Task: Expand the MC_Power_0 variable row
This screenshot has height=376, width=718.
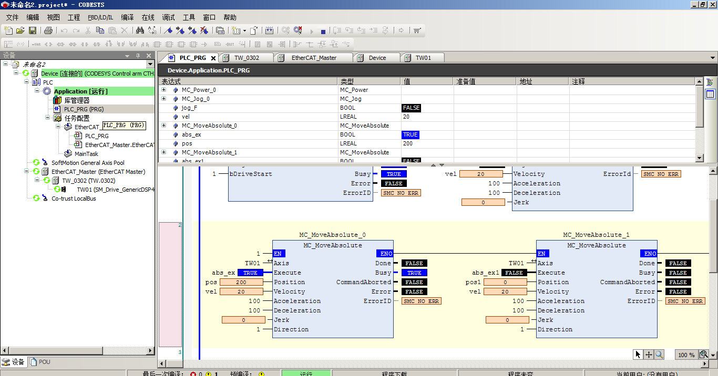Action: coord(163,90)
